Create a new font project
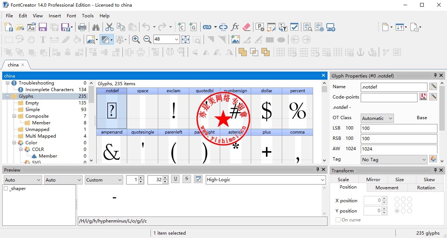 coord(8,27)
